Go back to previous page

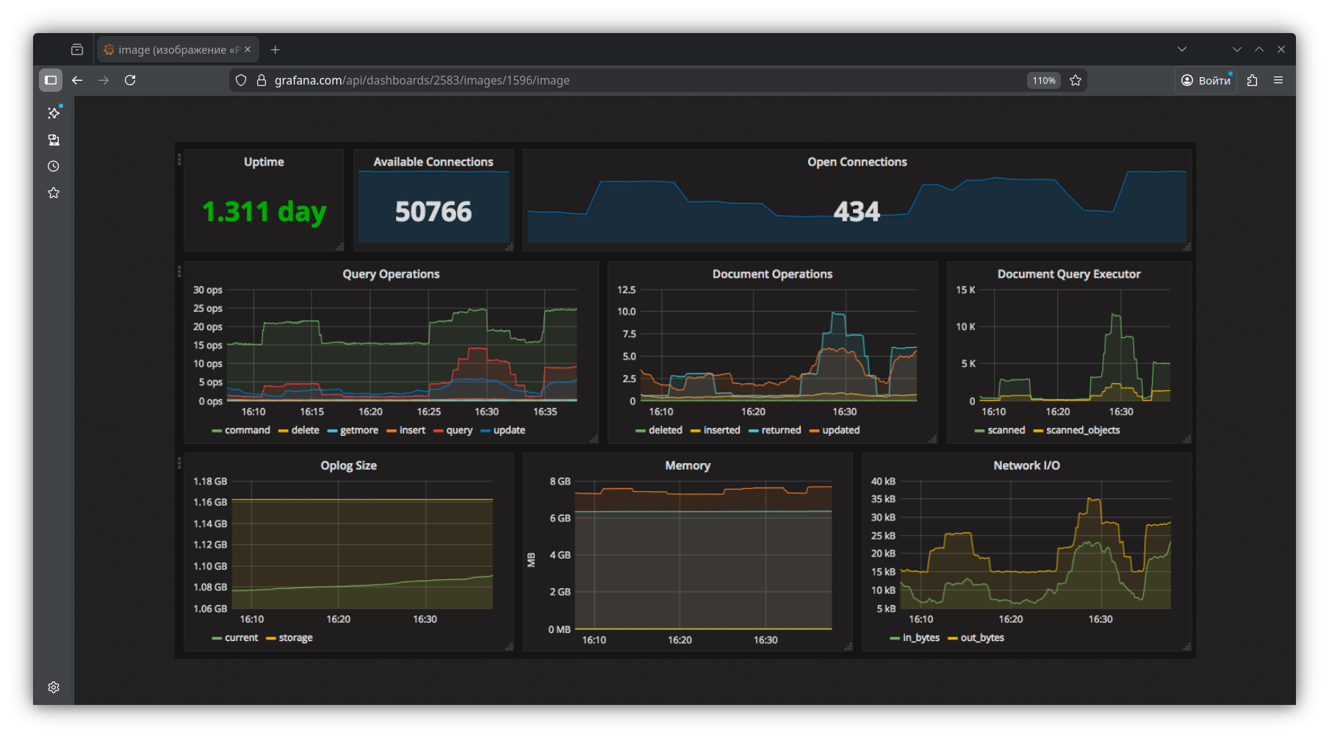point(77,80)
